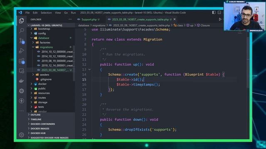Open the 2019_08_19_000000 migration file

pos(57,61)
